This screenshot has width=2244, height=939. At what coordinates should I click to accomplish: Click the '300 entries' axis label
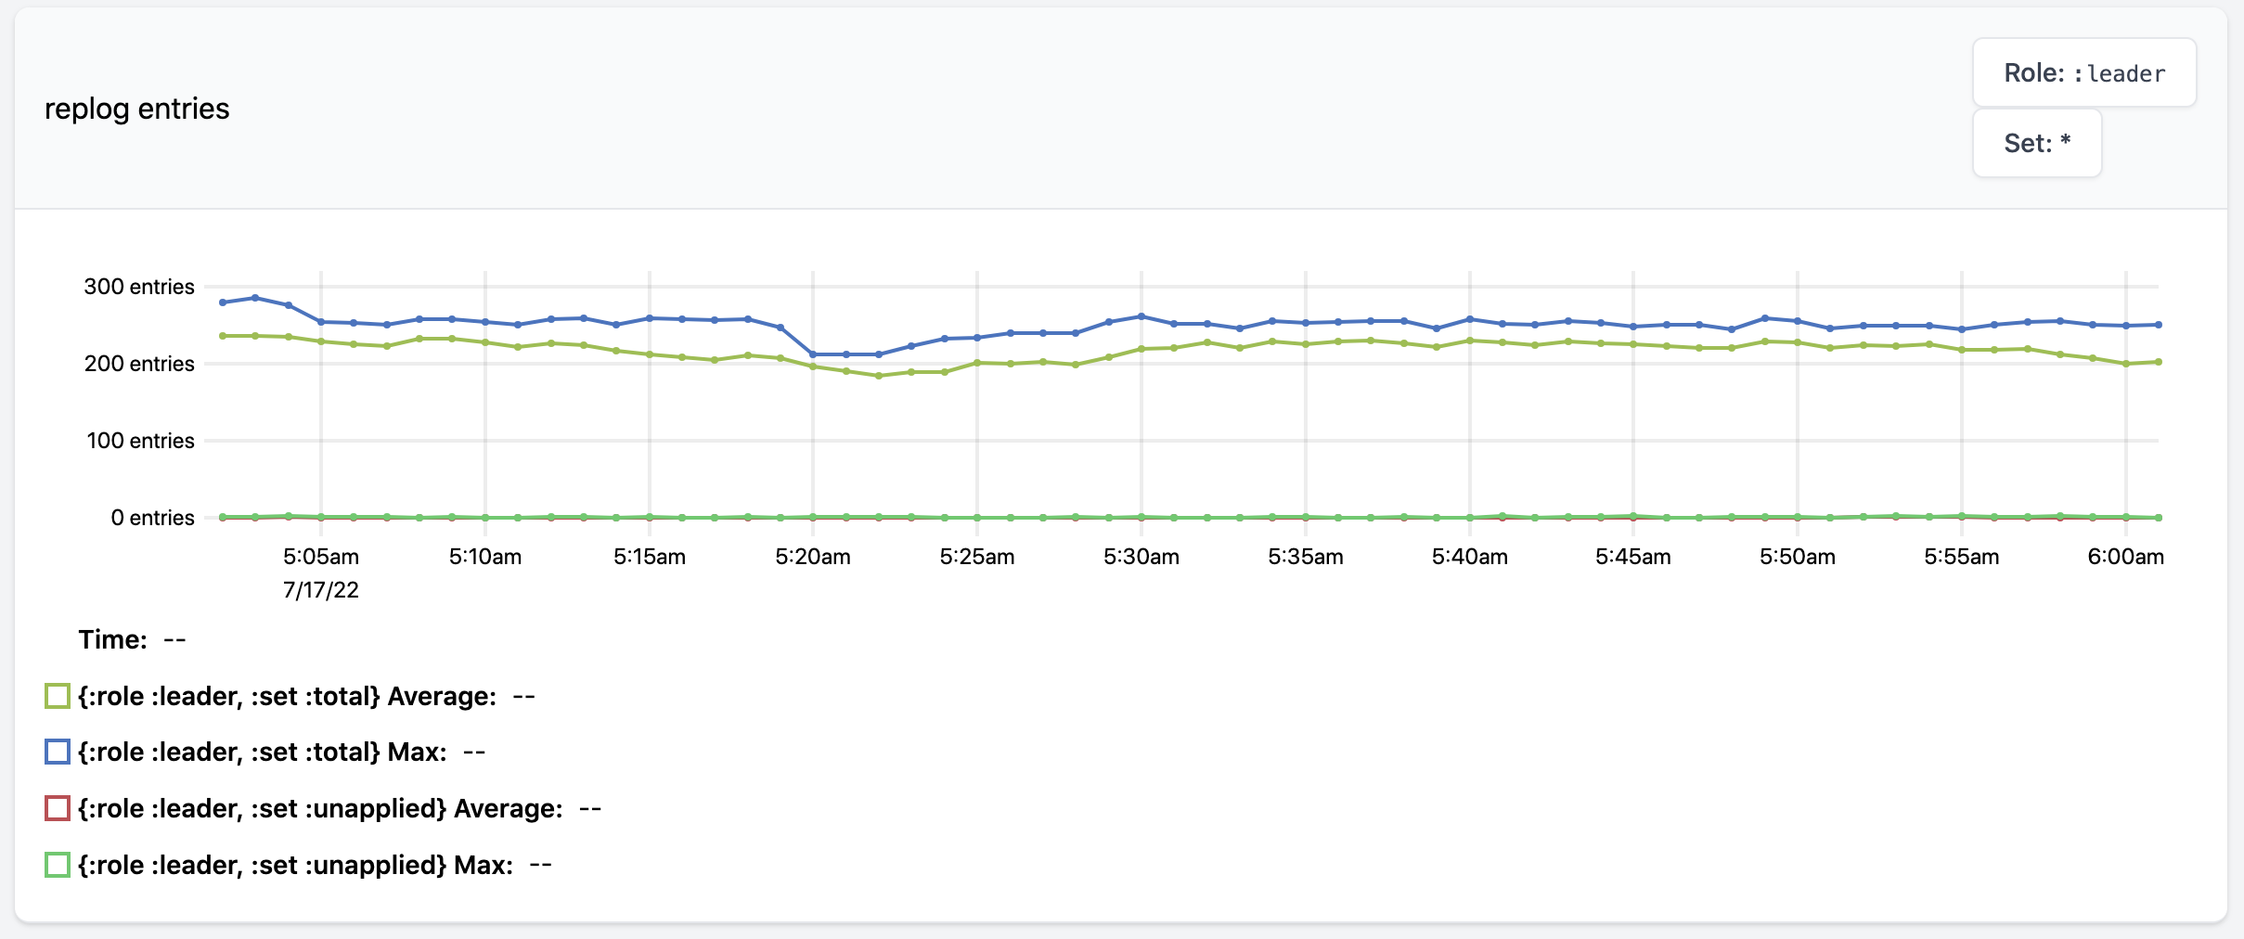click(x=139, y=287)
